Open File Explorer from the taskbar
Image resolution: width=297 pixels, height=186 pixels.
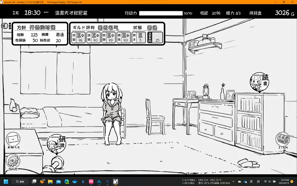coord(50,182)
